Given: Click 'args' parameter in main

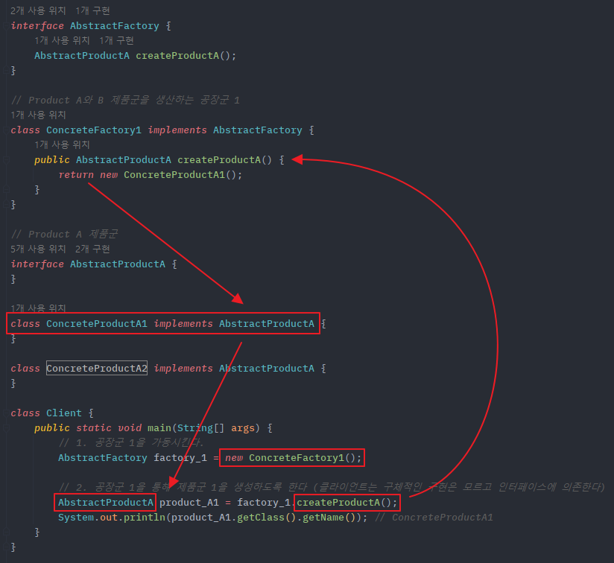Looking at the screenshot, I should click(242, 427).
